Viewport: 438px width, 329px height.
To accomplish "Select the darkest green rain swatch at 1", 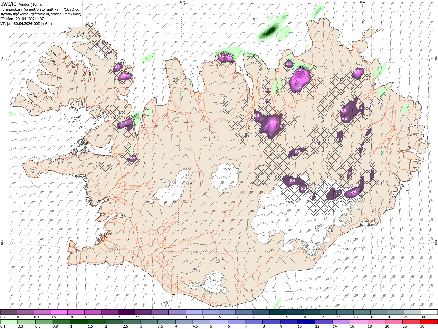I will (78, 322).
